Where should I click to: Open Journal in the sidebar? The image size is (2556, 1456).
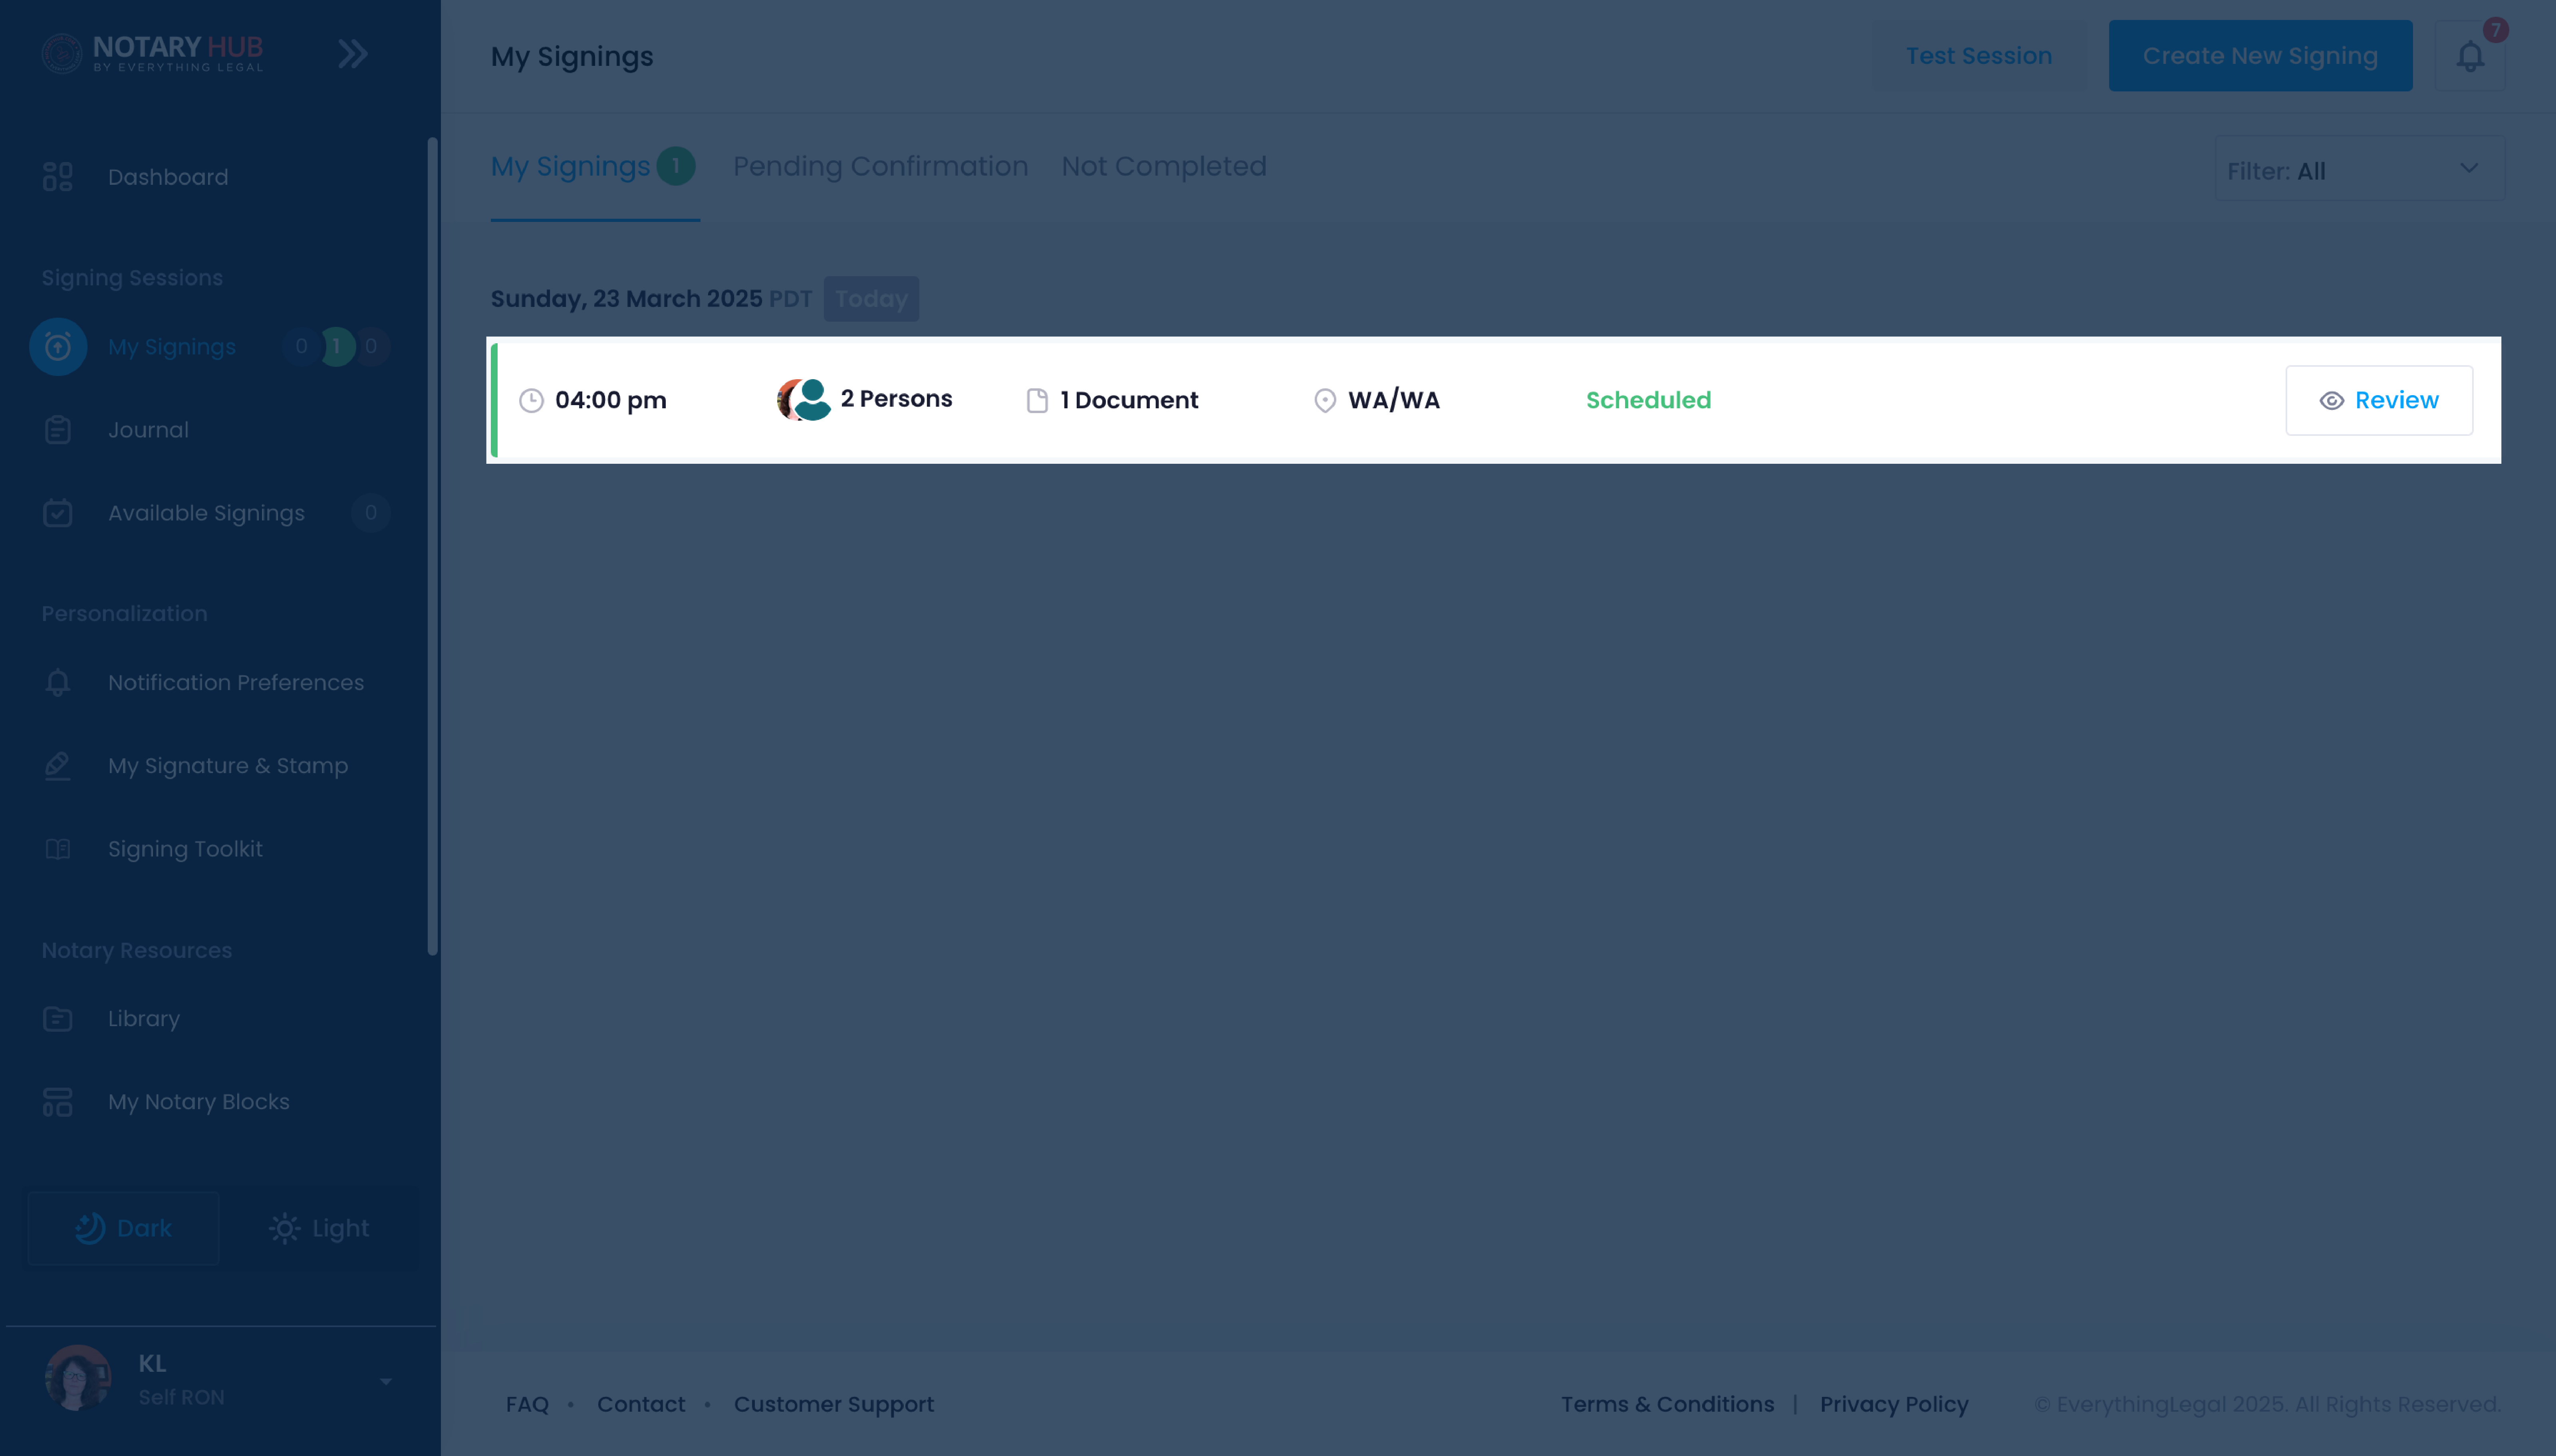point(148,430)
